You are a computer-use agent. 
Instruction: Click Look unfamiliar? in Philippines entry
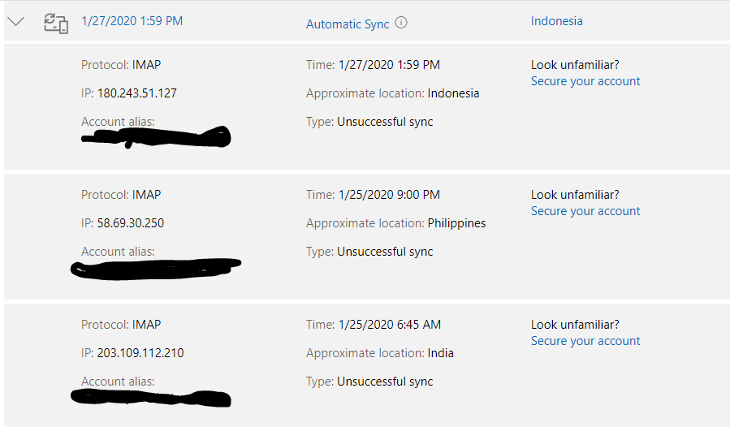[575, 195]
